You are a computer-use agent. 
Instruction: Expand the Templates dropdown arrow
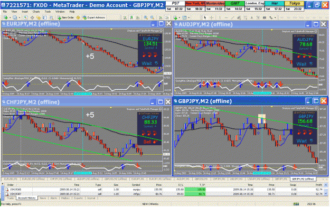(x=189, y=17)
